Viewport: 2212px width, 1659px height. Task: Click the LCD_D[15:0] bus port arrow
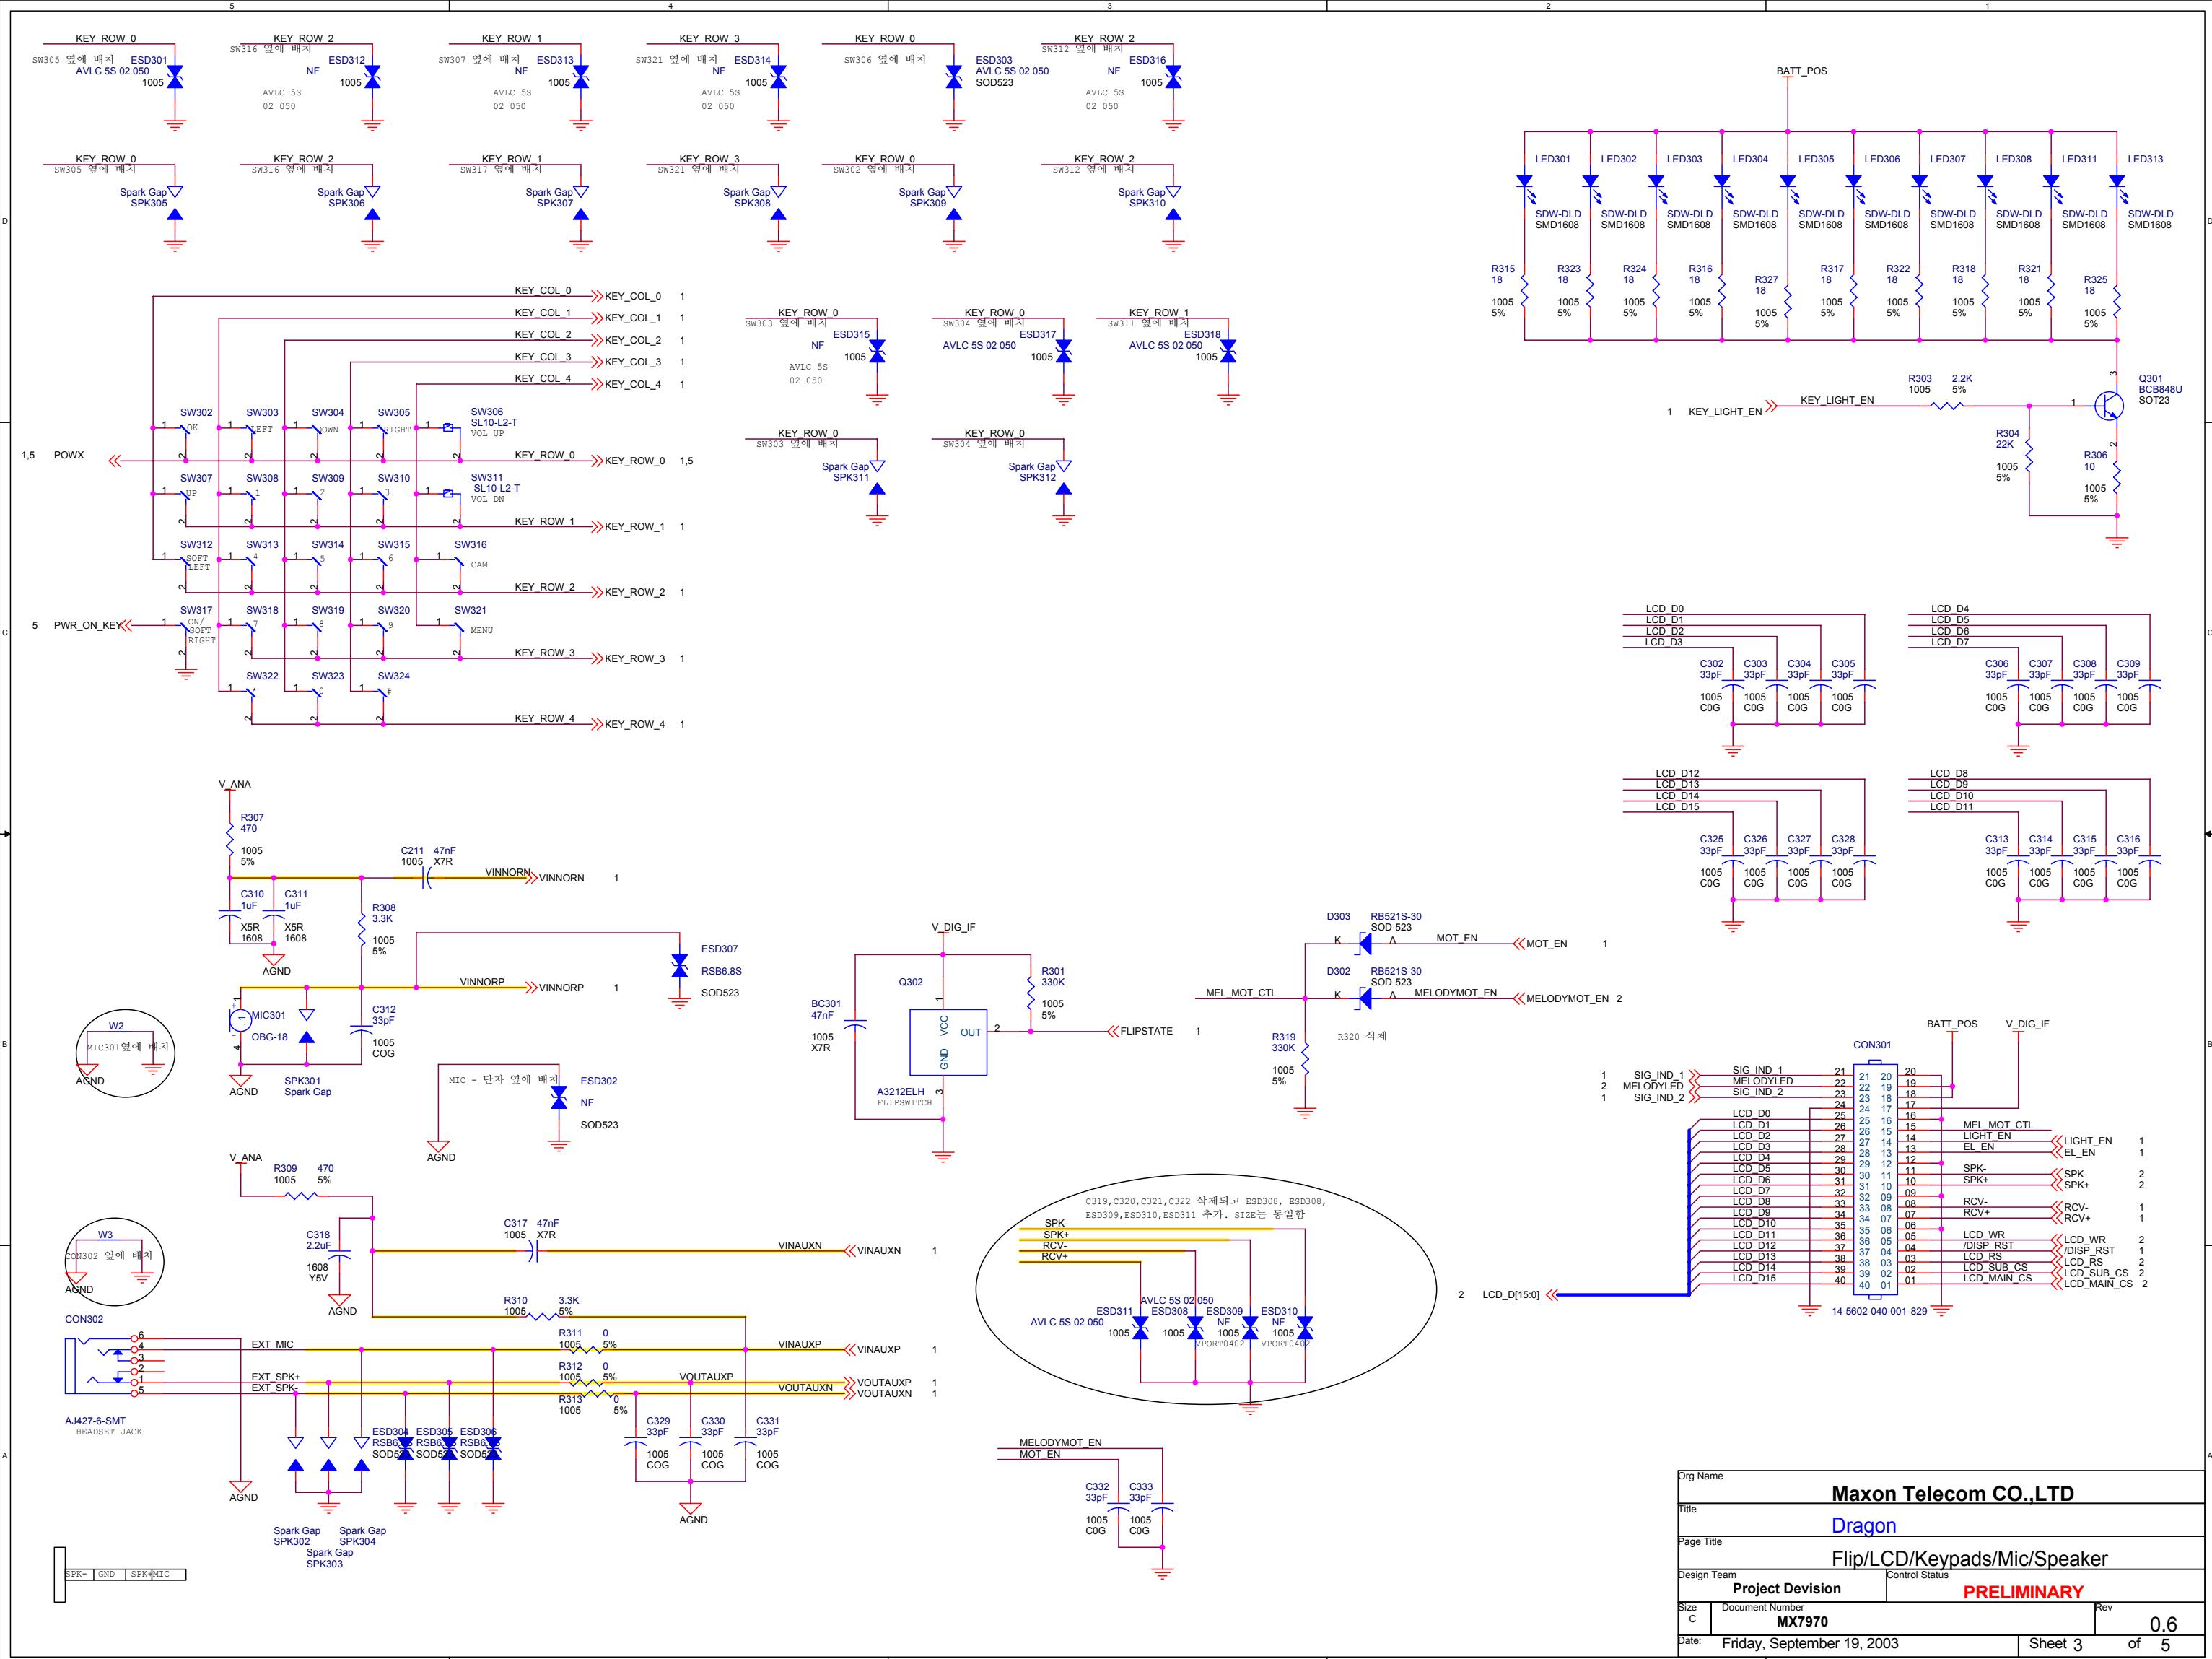[1552, 1294]
